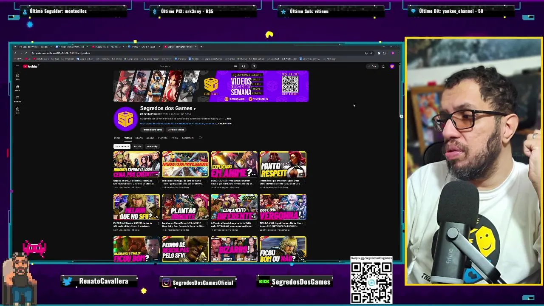This screenshot has height=306, width=544.
Task: Go to Home in YouTube sidebar
Action: [17, 76]
